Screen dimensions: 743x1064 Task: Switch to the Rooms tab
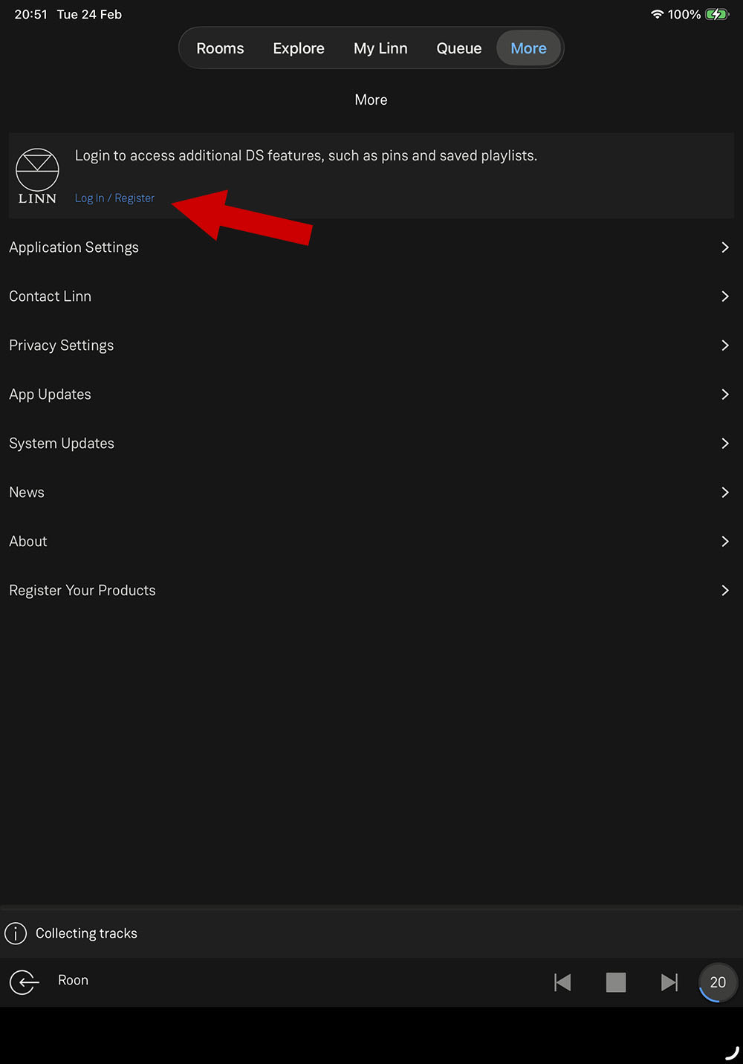coord(220,48)
